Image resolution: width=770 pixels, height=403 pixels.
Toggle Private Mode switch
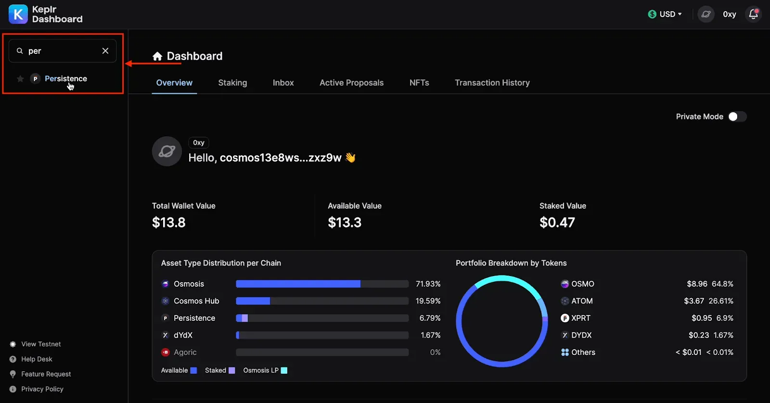pyautogui.click(x=737, y=117)
